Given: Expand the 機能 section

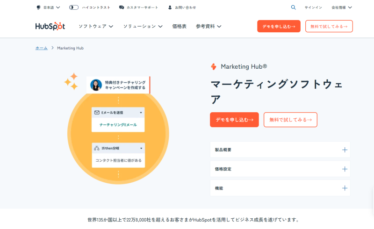Looking at the screenshot, I should [x=280, y=188].
